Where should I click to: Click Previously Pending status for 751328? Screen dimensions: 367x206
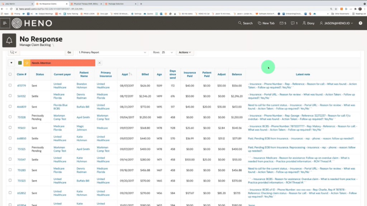(38, 117)
